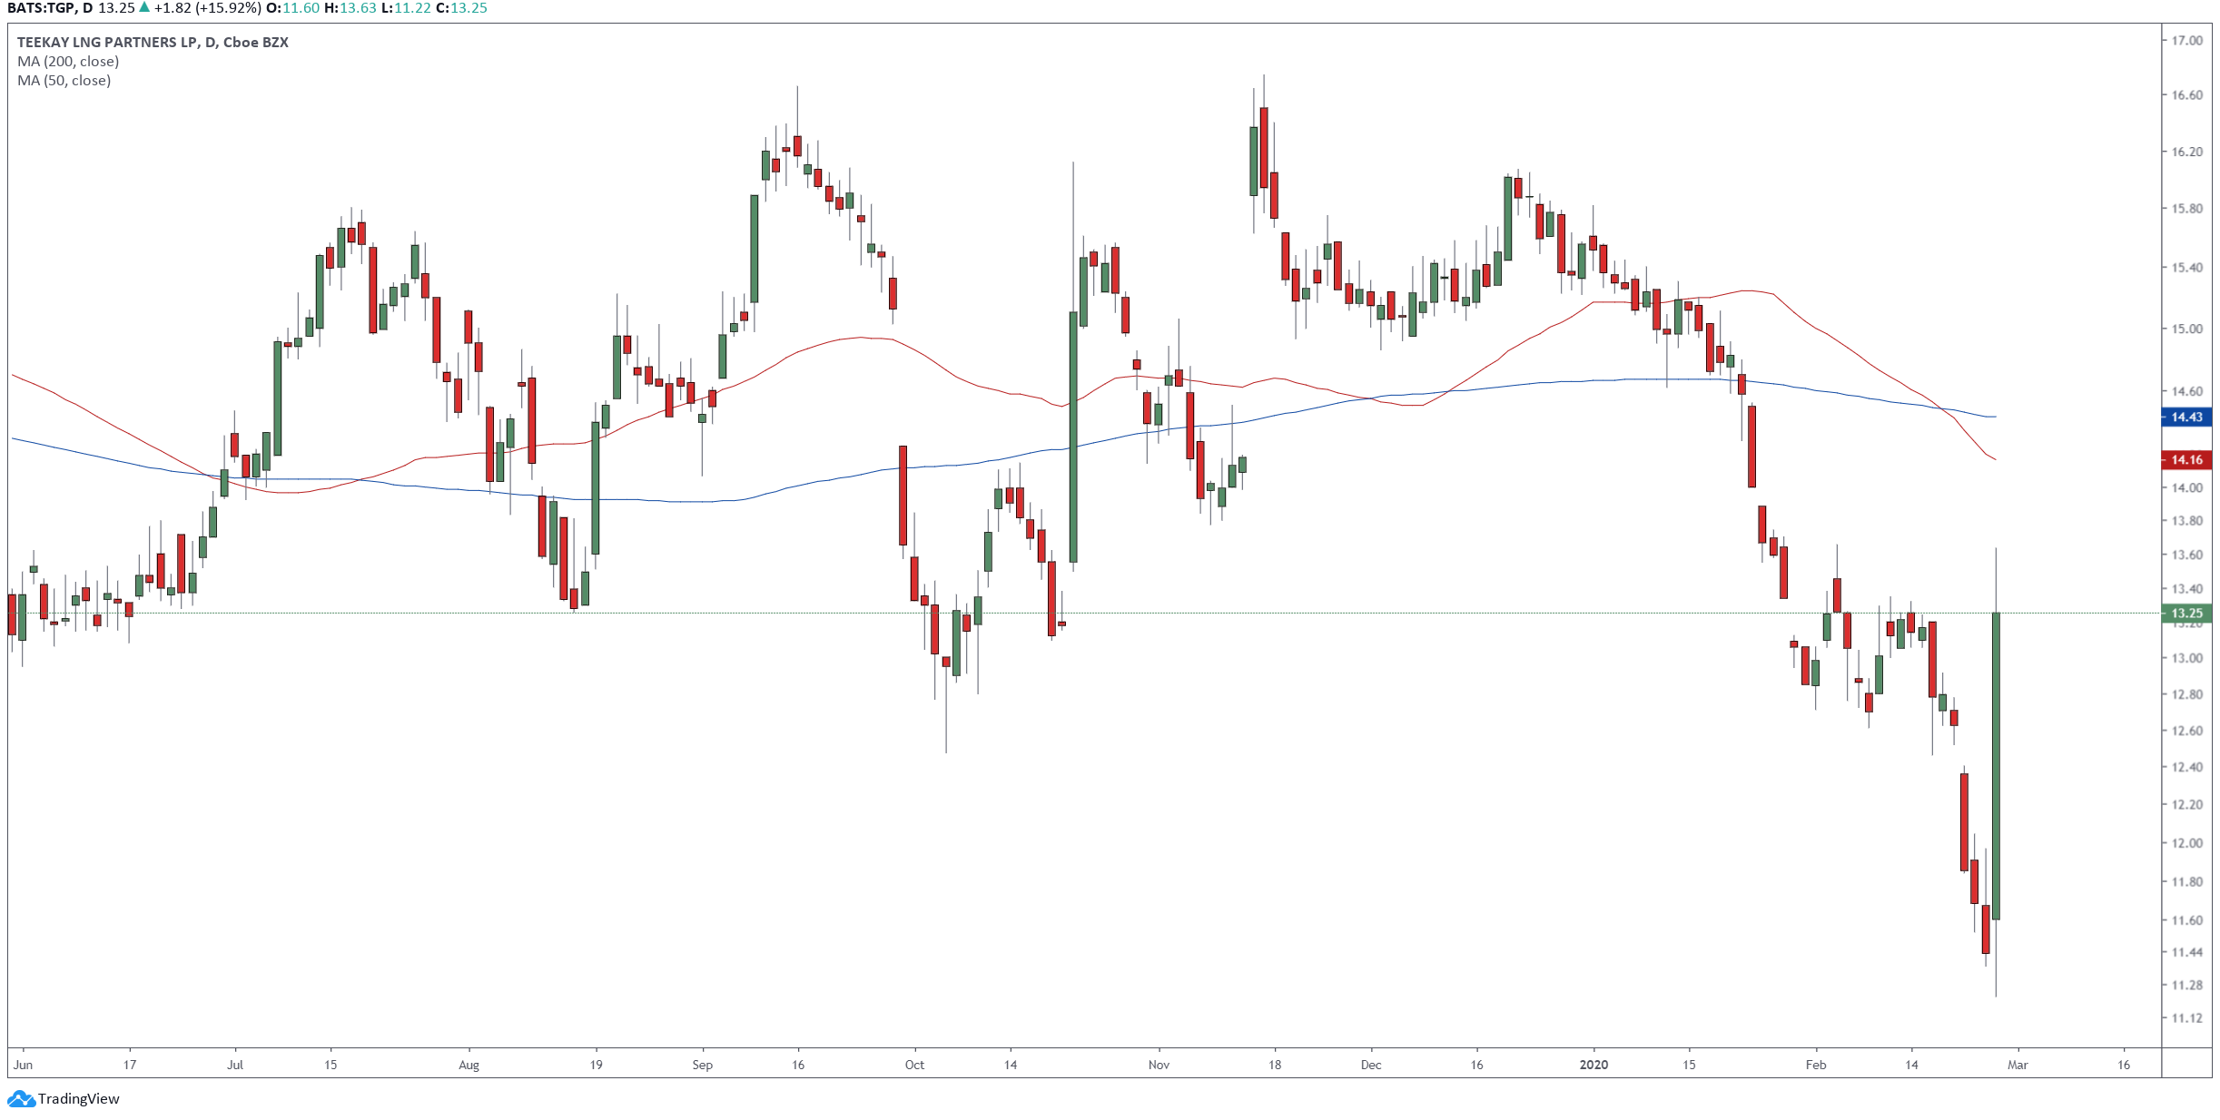Click the blue 14.43 MA price tag
The height and width of the screenshot is (1120, 2220).
(2186, 417)
